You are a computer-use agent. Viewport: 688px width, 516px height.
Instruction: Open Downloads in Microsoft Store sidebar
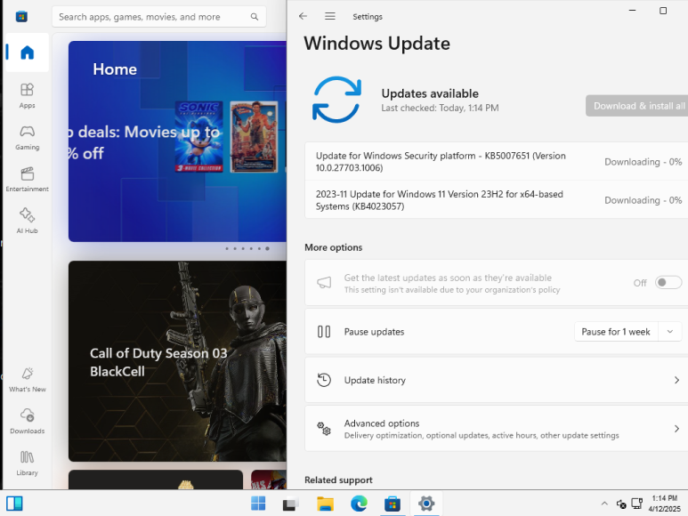pyautogui.click(x=27, y=421)
